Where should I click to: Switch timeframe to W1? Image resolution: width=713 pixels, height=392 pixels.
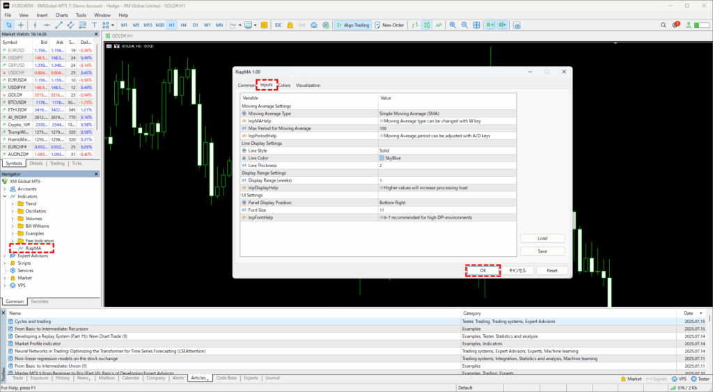(207, 25)
